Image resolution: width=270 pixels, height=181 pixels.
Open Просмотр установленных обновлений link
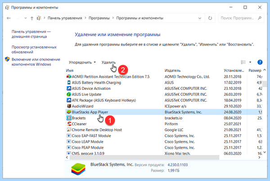click(34, 49)
